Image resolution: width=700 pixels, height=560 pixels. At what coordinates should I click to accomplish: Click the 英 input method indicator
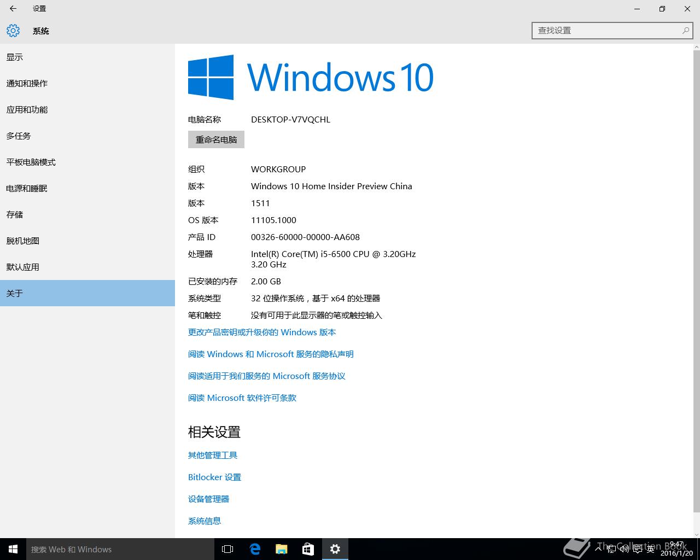[650, 549]
